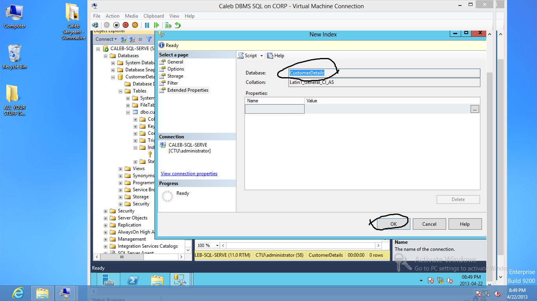Select the Filter page
Image resolution: width=537 pixels, height=301 pixels.
[x=173, y=83]
